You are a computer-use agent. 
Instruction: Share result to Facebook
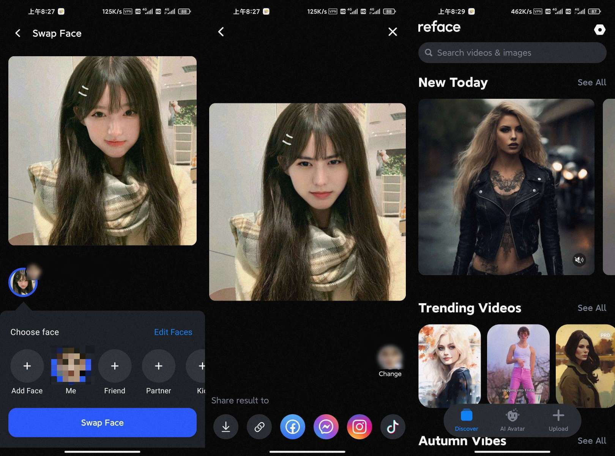[293, 427]
